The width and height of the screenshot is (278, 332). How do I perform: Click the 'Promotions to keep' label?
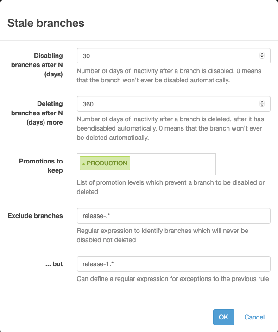pos(41,166)
